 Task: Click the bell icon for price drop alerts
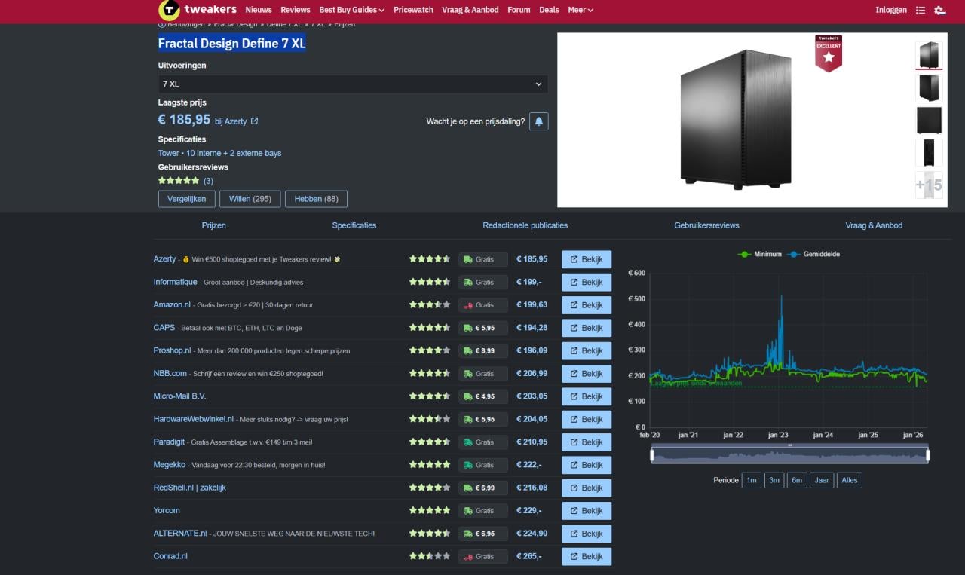click(539, 121)
